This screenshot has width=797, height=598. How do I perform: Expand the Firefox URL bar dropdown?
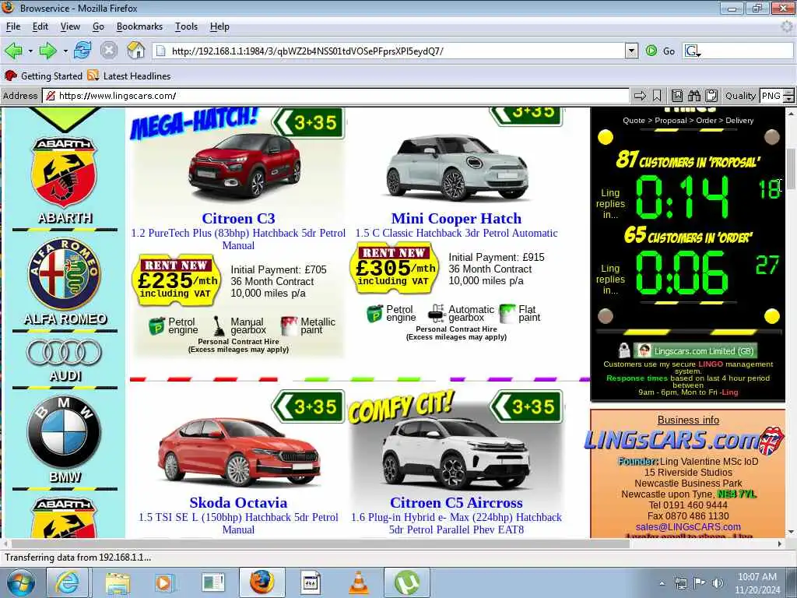click(x=631, y=51)
